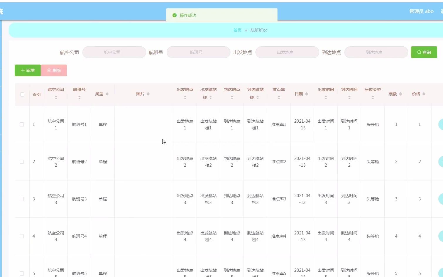
Task: Click the 索引 column header
Action: [37, 94]
